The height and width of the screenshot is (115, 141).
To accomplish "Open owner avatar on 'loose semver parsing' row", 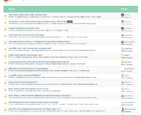I will tap(122, 22).
